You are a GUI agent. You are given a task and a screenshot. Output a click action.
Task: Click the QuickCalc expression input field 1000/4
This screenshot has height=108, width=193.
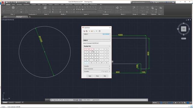pos(96,40)
